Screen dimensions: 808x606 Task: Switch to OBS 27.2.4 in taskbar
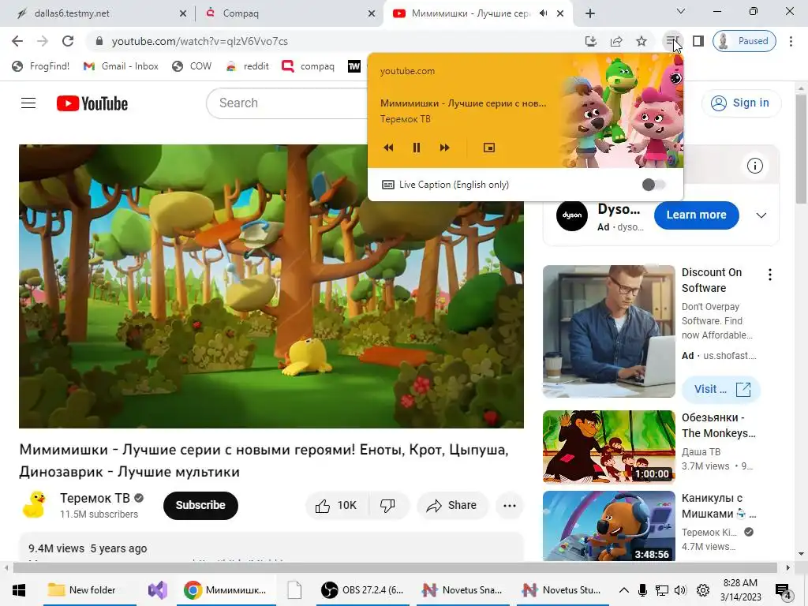coord(362,589)
